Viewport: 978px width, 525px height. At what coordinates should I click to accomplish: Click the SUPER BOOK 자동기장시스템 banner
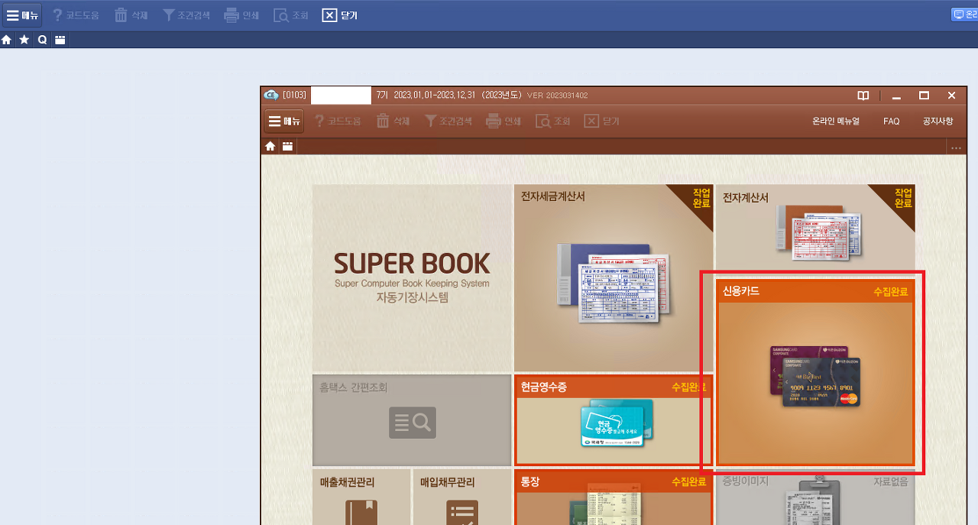[x=412, y=278]
